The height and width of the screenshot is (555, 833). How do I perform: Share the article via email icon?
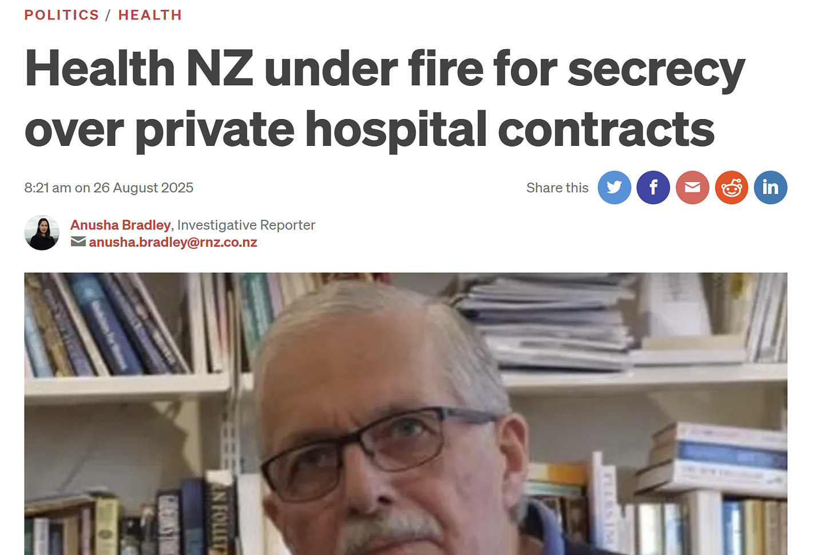click(x=692, y=187)
